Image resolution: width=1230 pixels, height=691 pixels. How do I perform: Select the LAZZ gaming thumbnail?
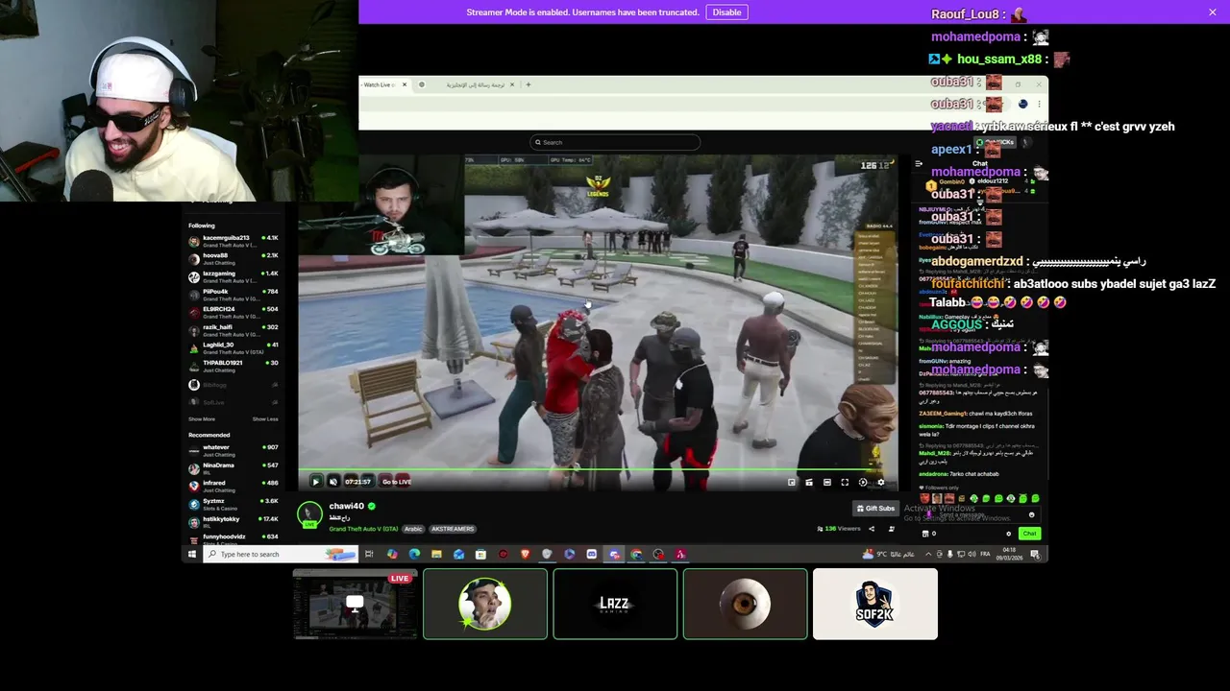pos(615,604)
